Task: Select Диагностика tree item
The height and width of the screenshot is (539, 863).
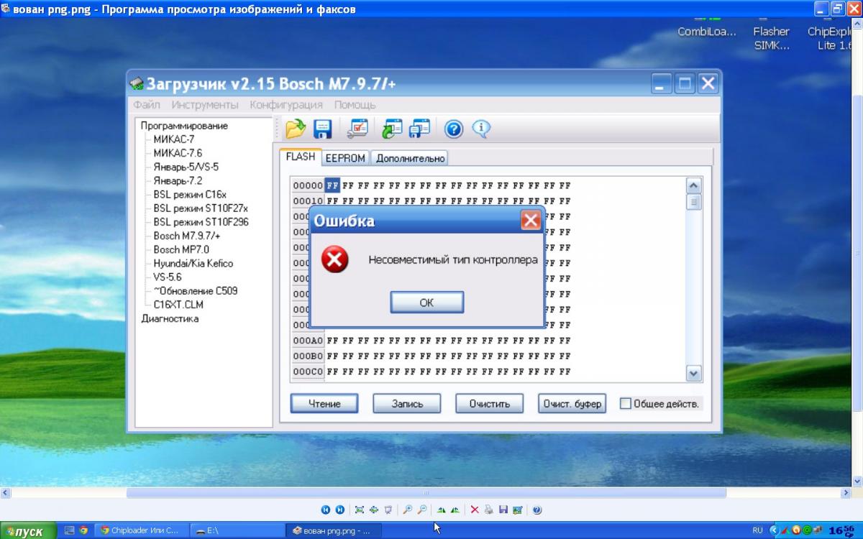Action: pos(170,318)
